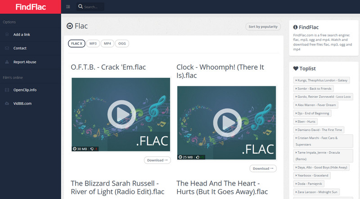This screenshot has width=360, height=199.
Task: Click Sort by popularity button
Action: point(263,27)
